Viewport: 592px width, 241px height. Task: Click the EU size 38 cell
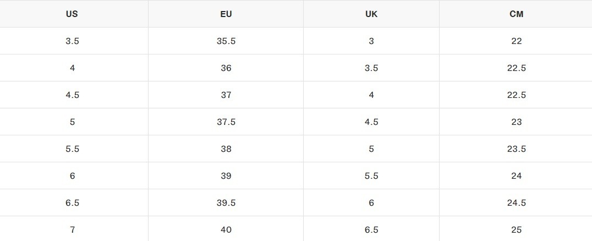pos(226,149)
